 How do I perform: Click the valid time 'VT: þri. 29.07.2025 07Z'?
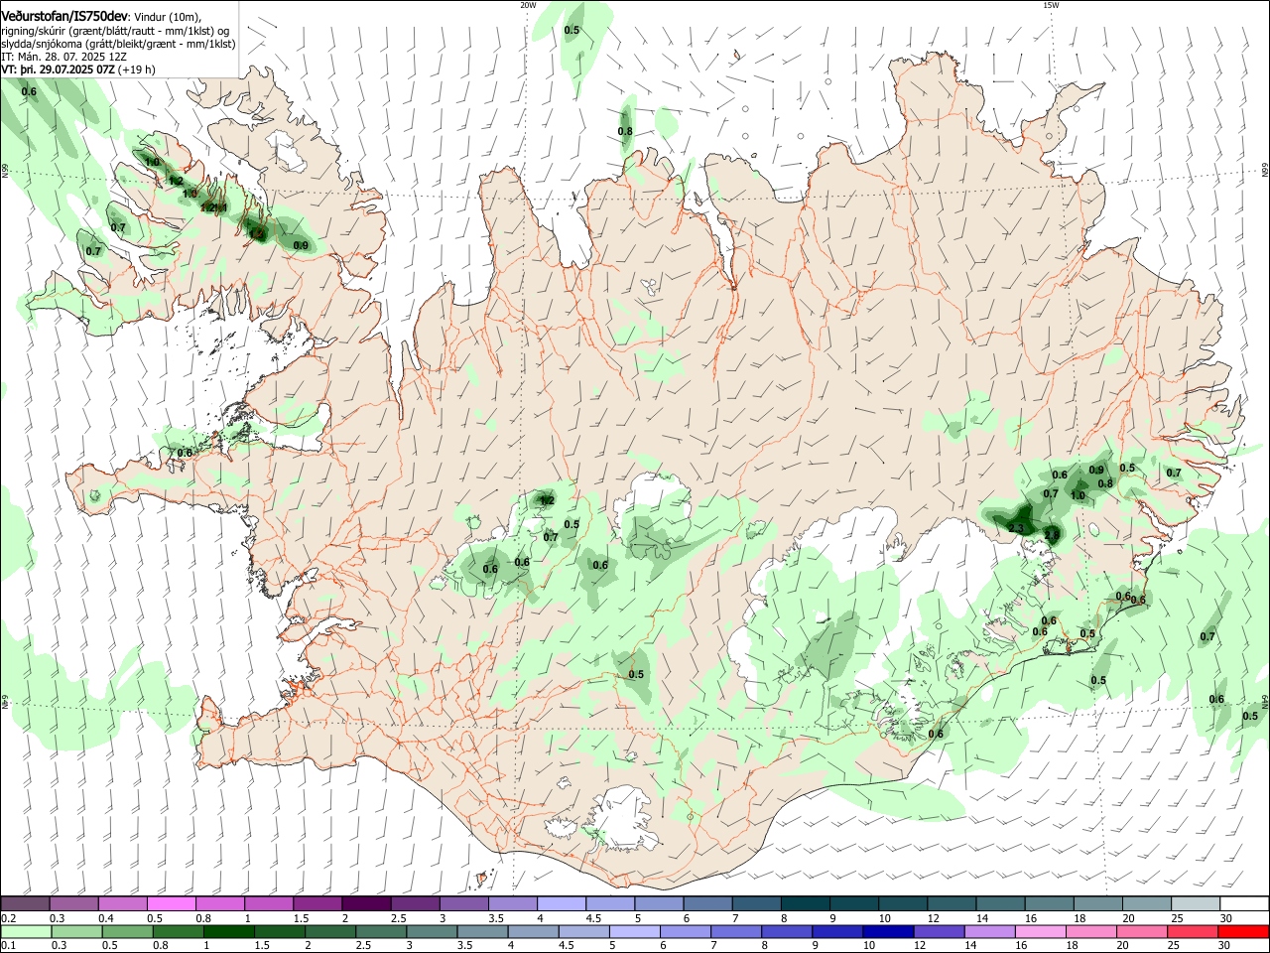click(x=59, y=69)
